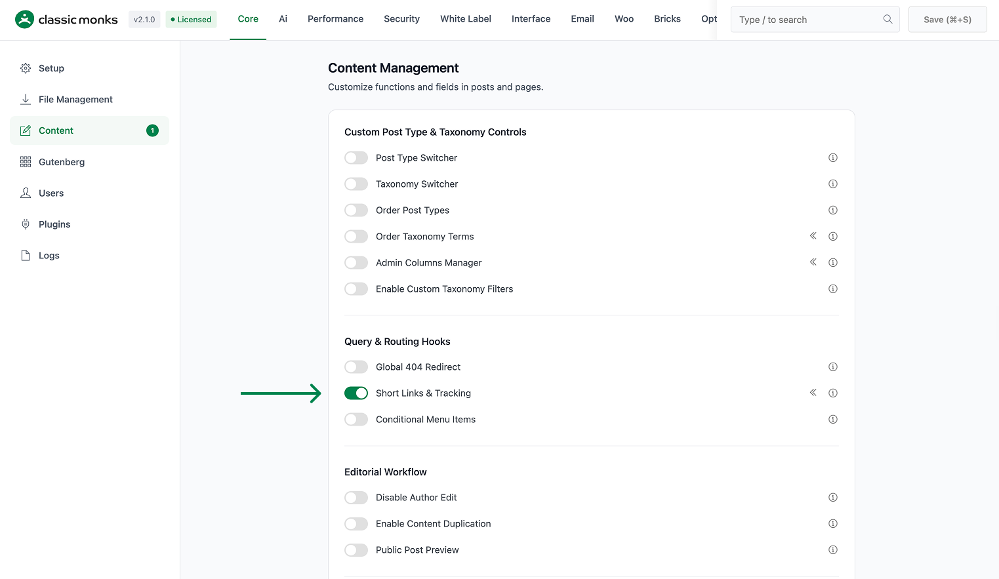Enable the Post Type Switcher toggle
Image resolution: width=999 pixels, height=579 pixels.
click(x=356, y=158)
